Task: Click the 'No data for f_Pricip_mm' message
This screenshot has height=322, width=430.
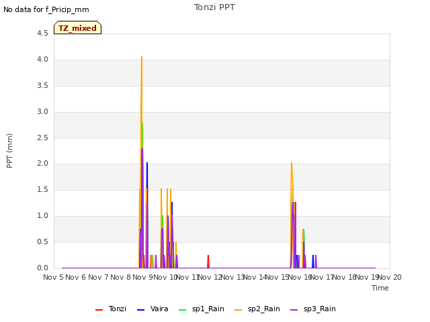Action: tap(46, 9)
